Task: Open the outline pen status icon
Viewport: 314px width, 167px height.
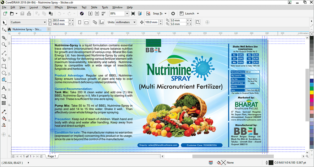Action: pyautogui.click(x=267, y=163)
